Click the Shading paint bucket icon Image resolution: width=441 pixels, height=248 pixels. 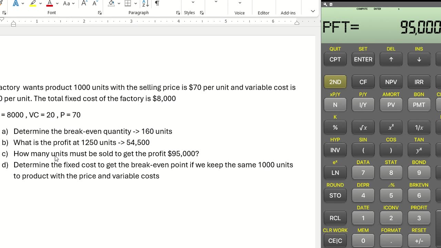(x=111, y=3)
